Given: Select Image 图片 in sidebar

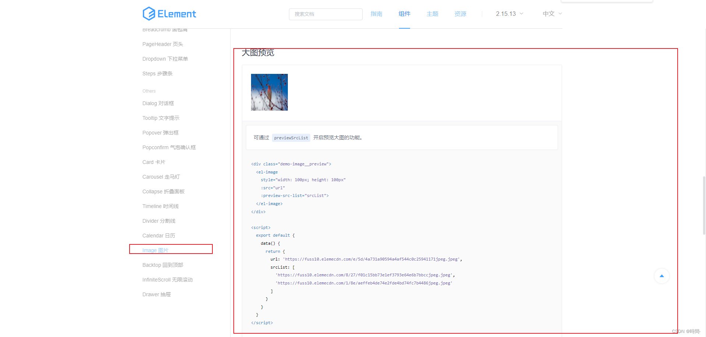Looking at the screenshot, I should click(155, 250).
